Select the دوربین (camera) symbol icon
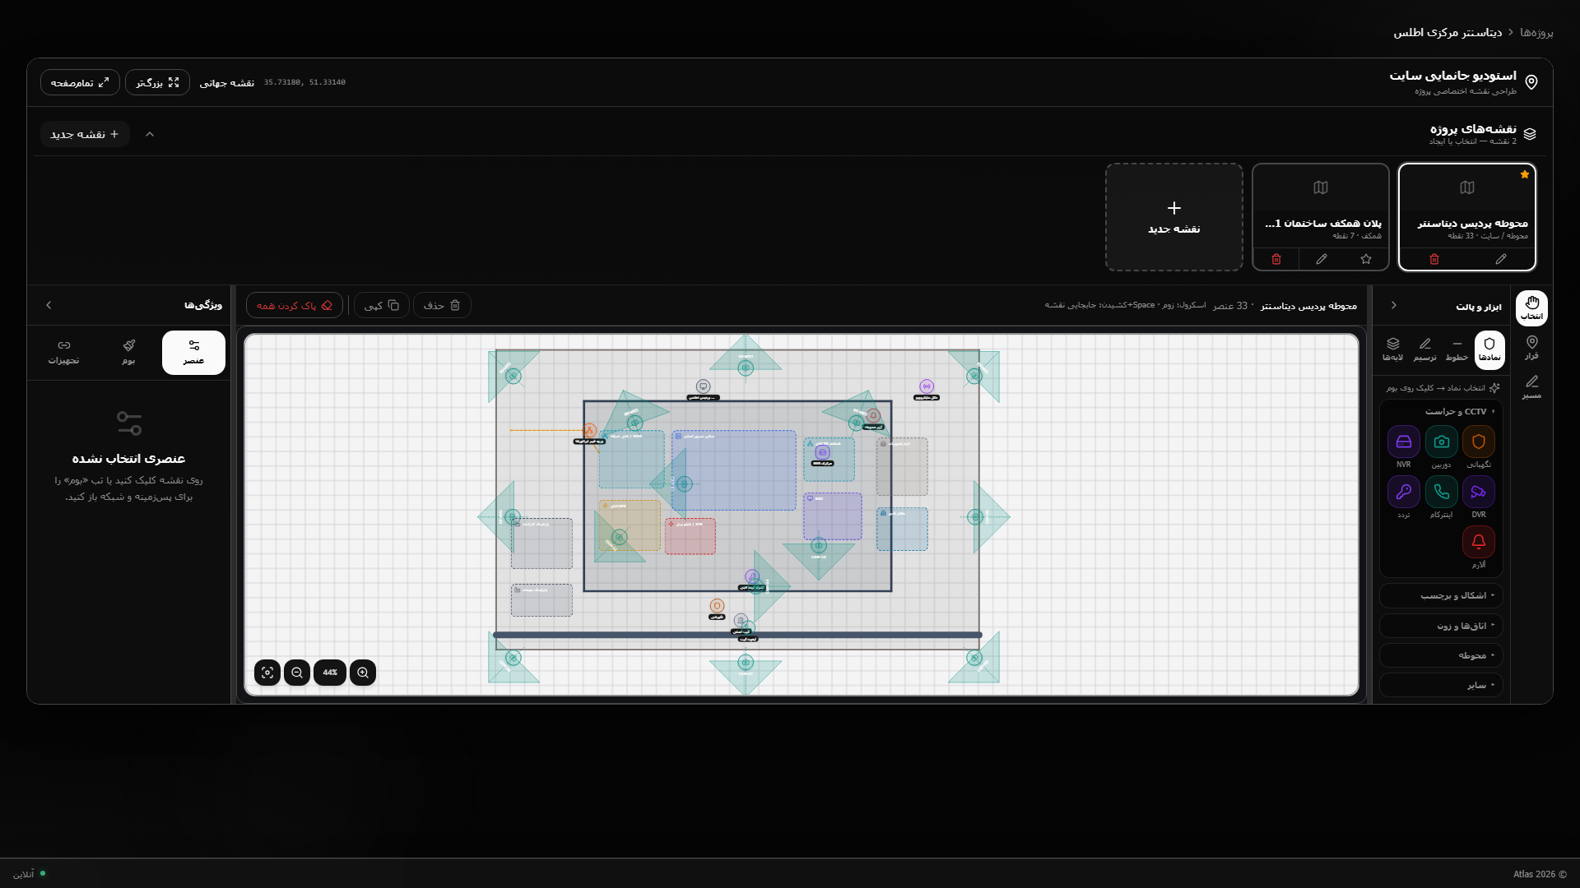The image size is (1580, 888). click(x=1441, y=442)
